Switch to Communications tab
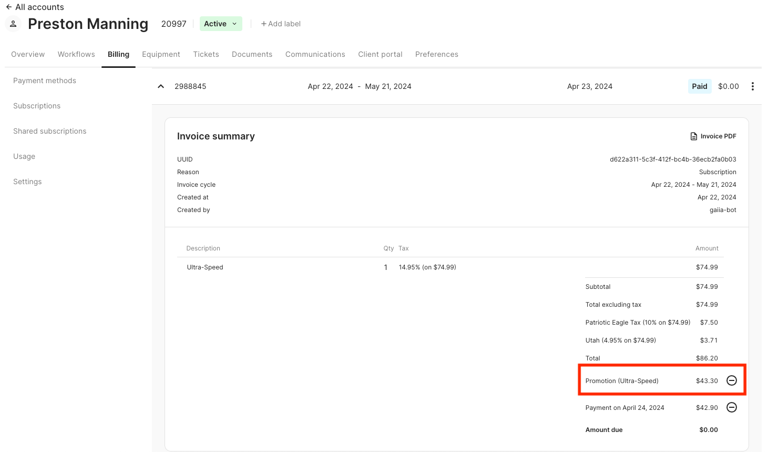768x452 pixels. tap(315, 54)
